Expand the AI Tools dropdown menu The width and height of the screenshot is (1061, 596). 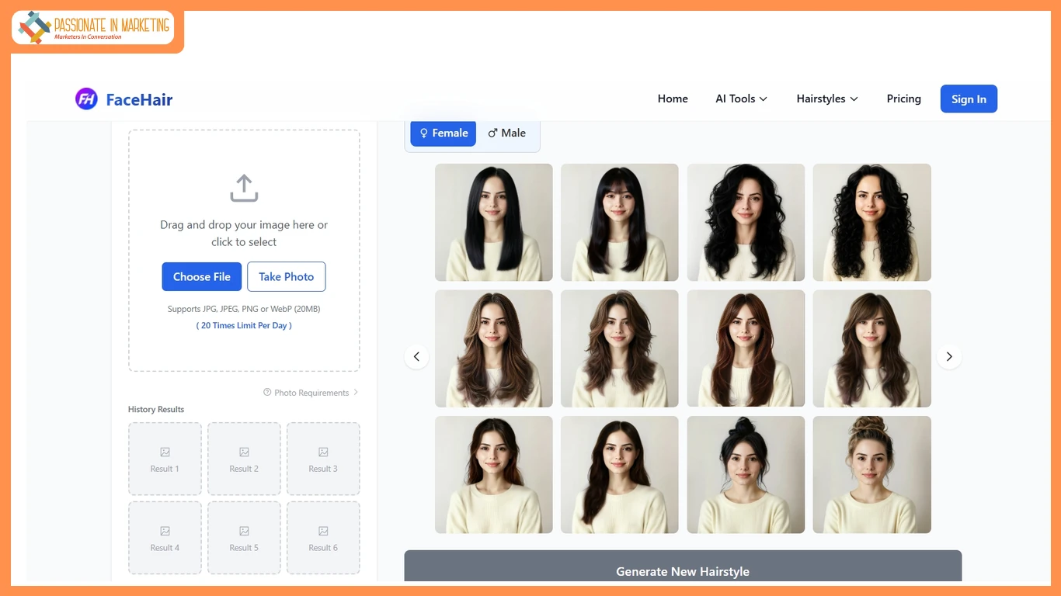coord(741,99)
